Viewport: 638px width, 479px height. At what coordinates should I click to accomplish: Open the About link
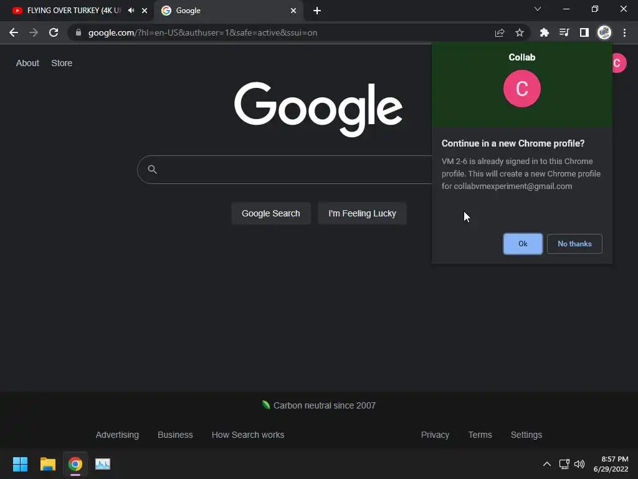click(x=27, y=63)
